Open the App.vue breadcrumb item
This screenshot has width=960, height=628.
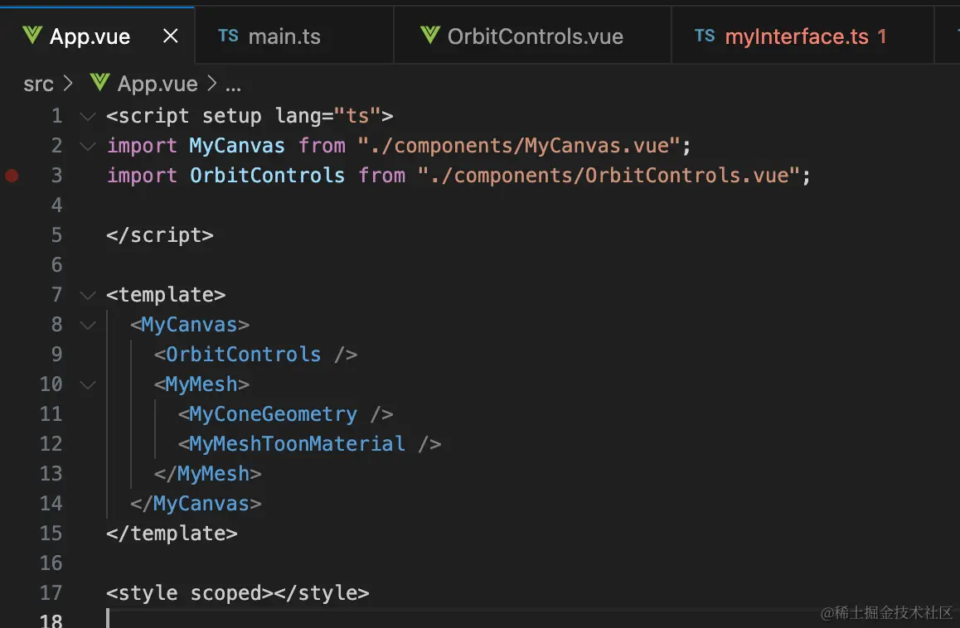pyautogui.click(x=158, y=84)
